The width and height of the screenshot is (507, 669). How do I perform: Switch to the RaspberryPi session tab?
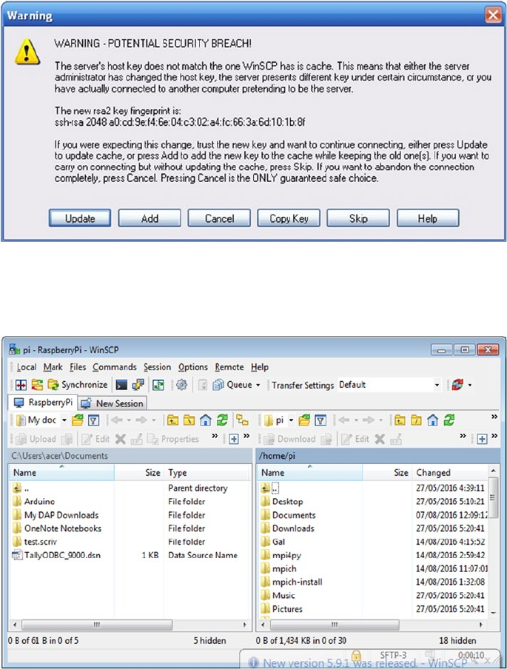click(43, 403)
